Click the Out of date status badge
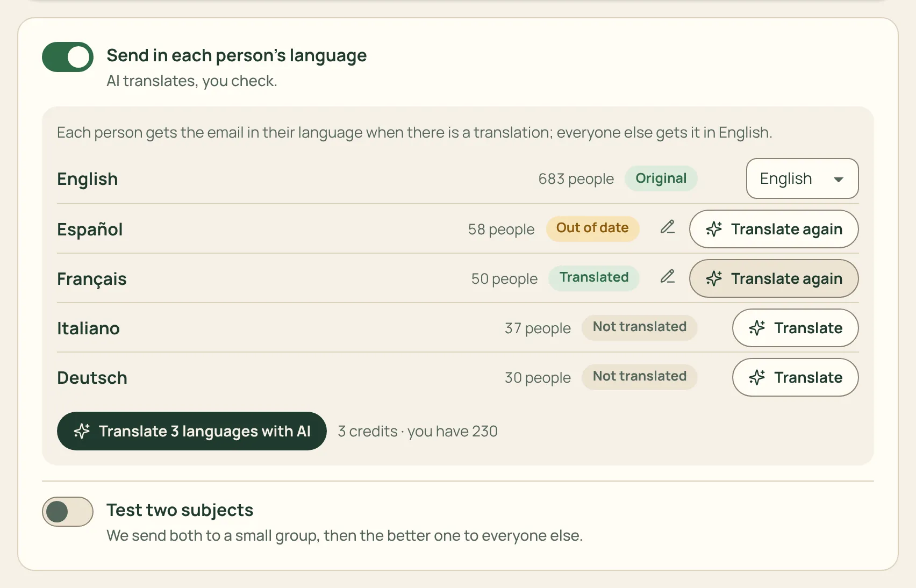The height and width of the screenshot is (588, 916). (x=592, y=228)
